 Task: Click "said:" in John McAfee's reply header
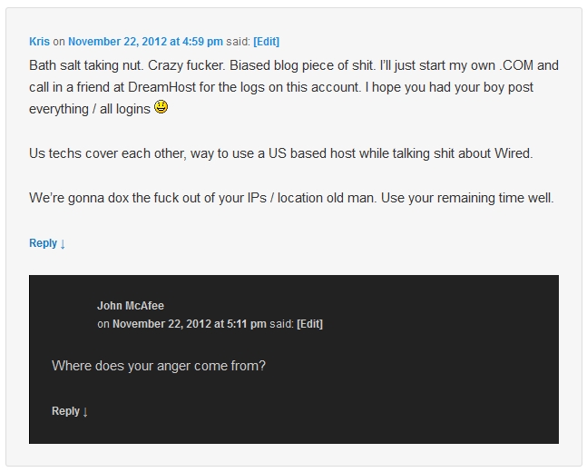coord(281,324)
